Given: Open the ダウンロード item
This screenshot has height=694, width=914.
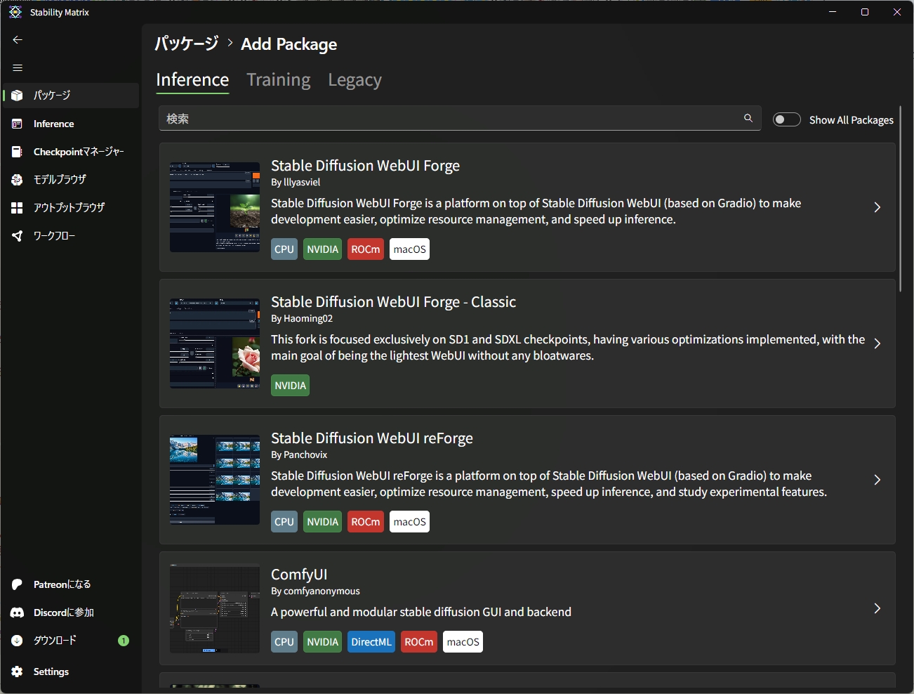Looking at the screenshot, I should pyautogui.click(x=71, y=641).
